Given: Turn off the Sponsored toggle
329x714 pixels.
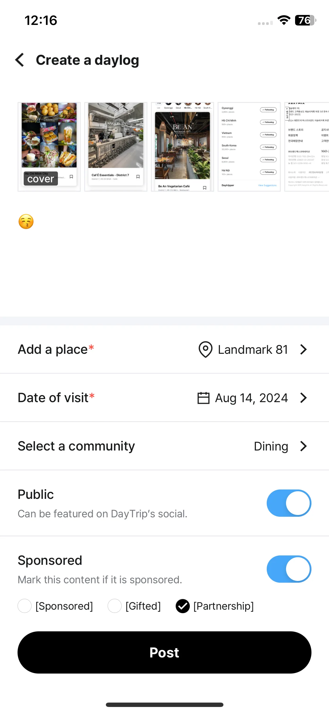Looking at the screenshot, I should tap(289, 569).
